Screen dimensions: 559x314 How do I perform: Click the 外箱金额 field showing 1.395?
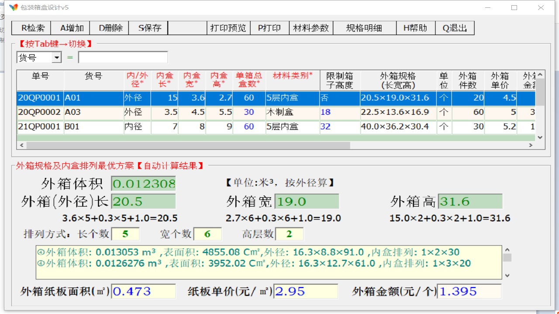click(x=469, y=291)
